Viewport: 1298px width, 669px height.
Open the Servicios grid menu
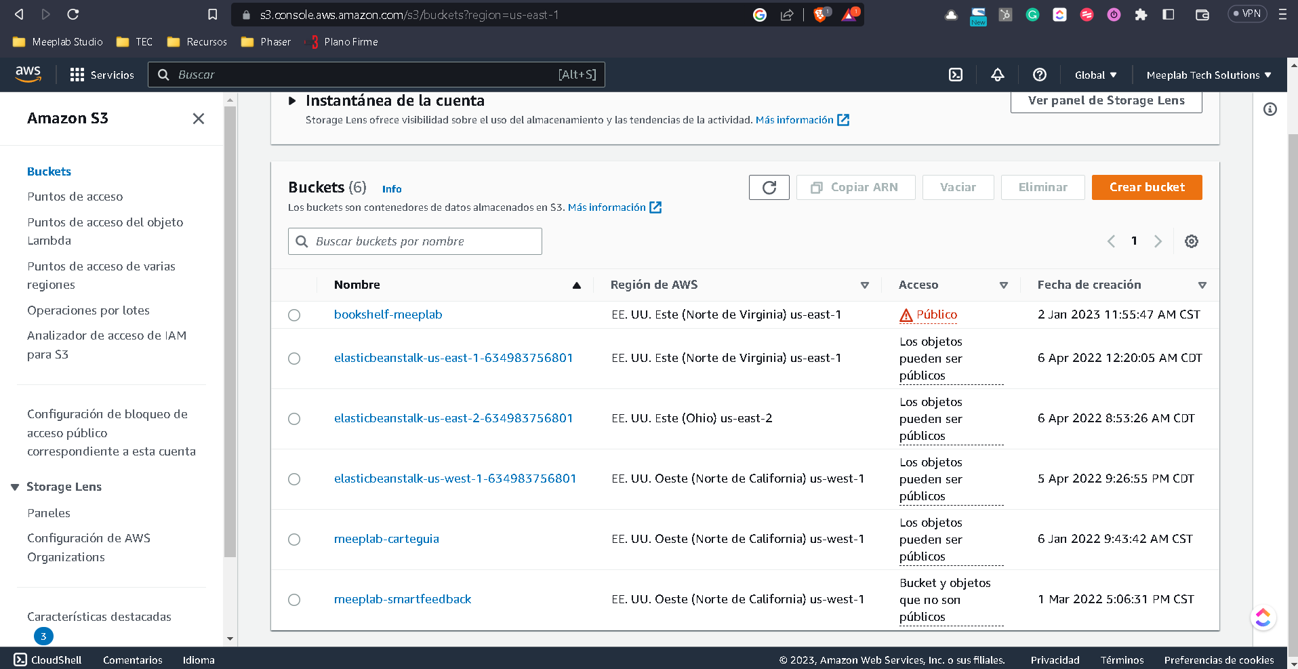(x=102, y=75)
